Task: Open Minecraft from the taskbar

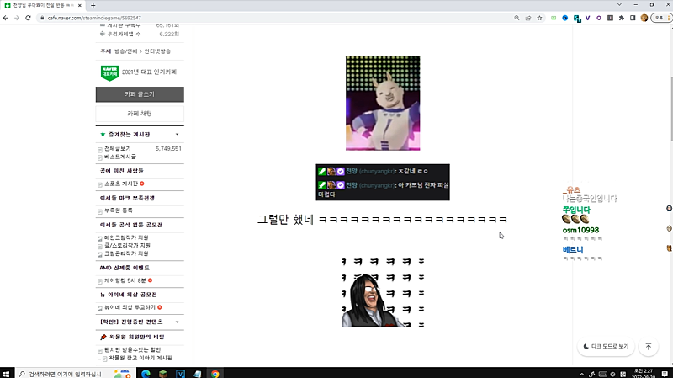Action: point(163,374)
